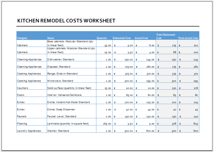The image size is (214, 152).
Task: Select the 180.00 actual cost for Disposal
Action: click(145, 65)
